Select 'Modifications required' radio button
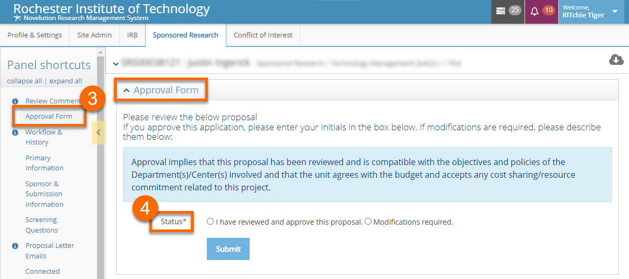Viewport: 629px width, 279px height. click(368, 222)
